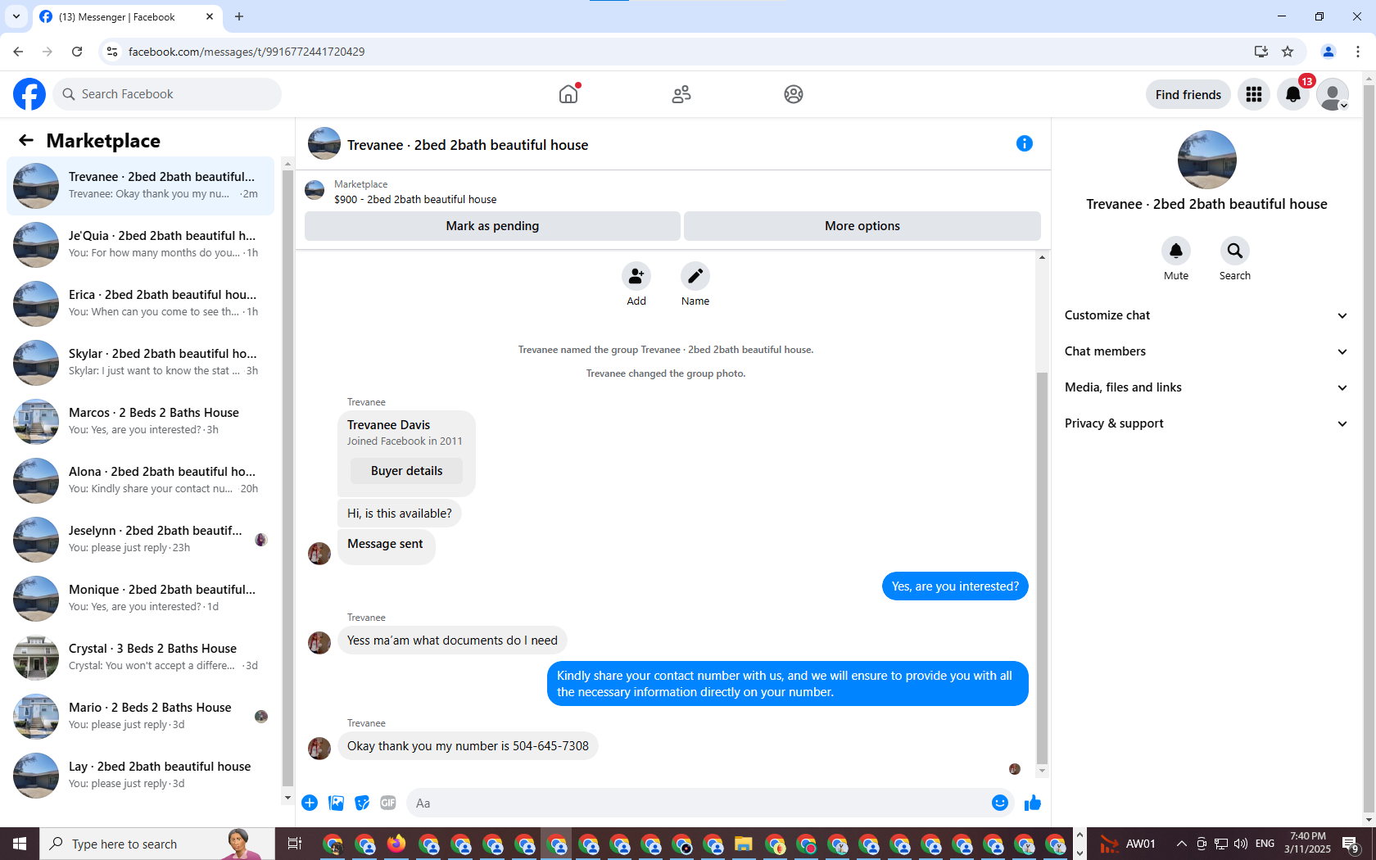Attach a photo using image icon
The width and height of the screenshot is (1376, 860).
click(x=336, y=803)
